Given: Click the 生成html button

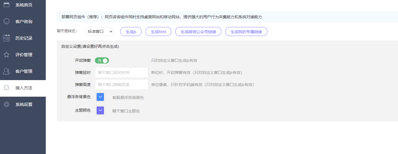Looking at the screenshot, I should pos(158,32).
